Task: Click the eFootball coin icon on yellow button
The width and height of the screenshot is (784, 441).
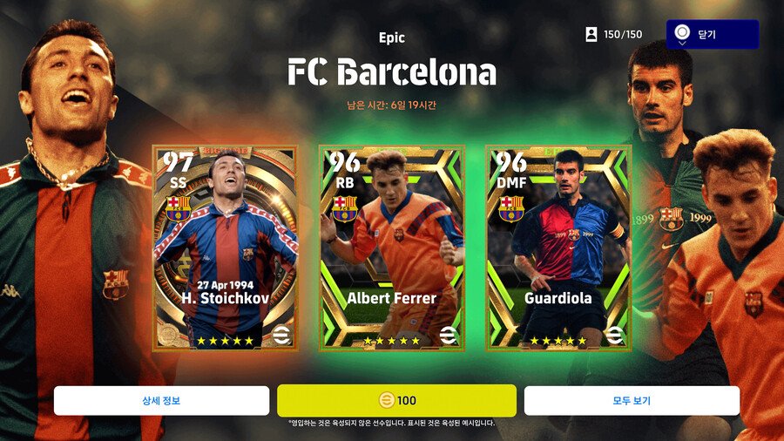Action: 386,401
